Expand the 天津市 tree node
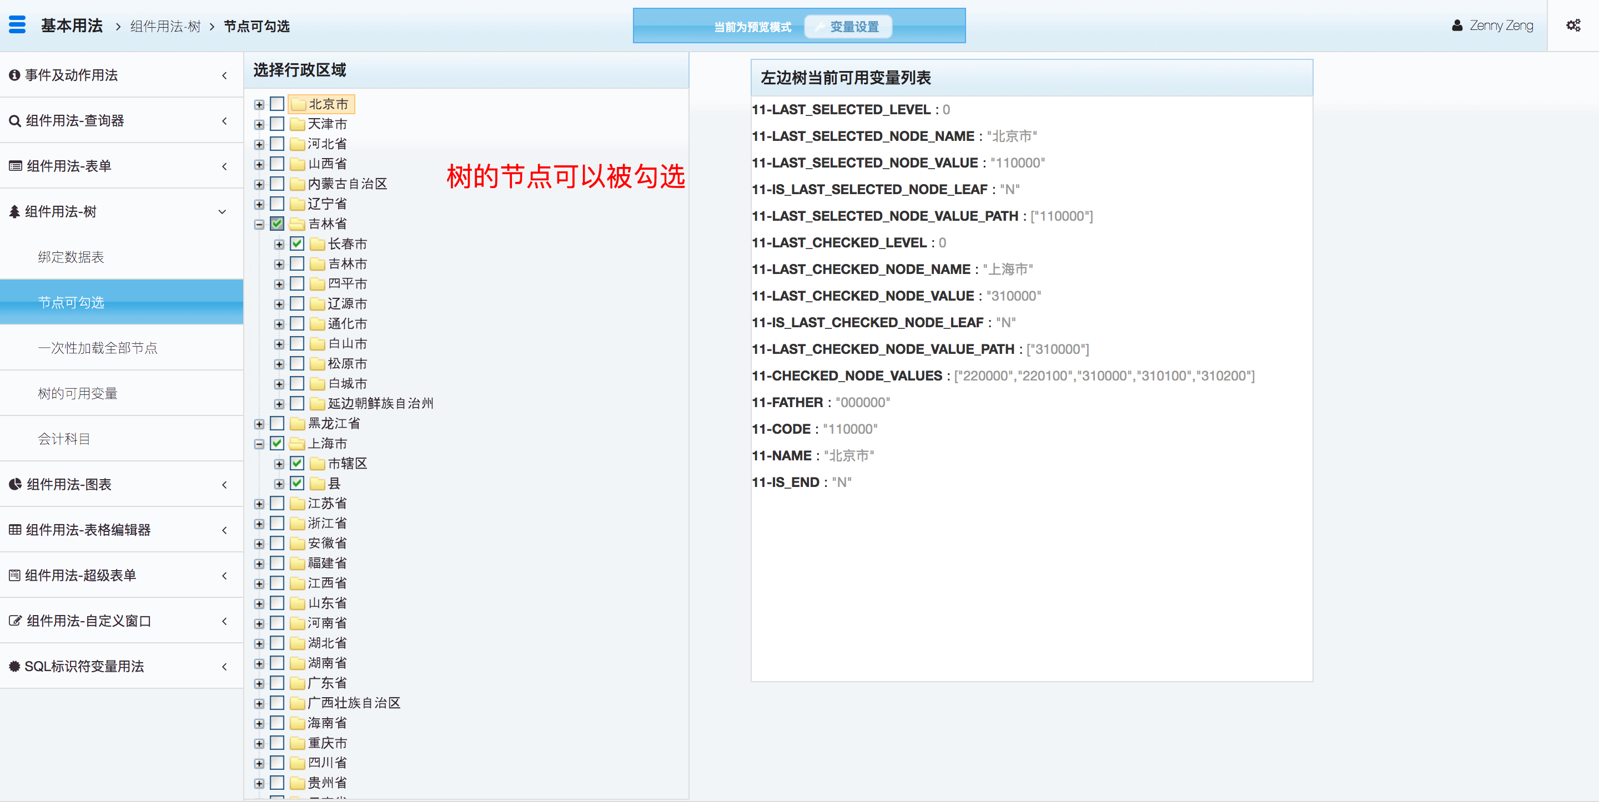 [259, 125]
